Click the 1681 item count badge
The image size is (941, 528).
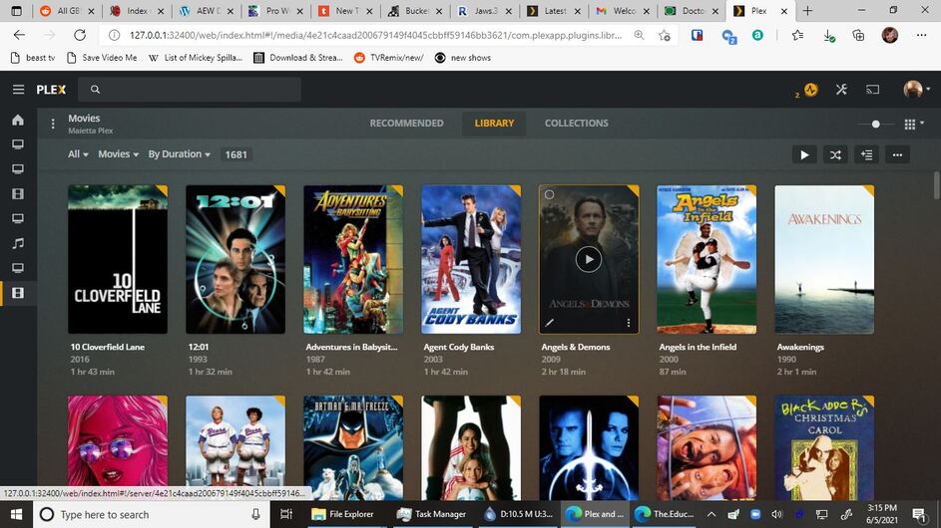coord(235,154)
